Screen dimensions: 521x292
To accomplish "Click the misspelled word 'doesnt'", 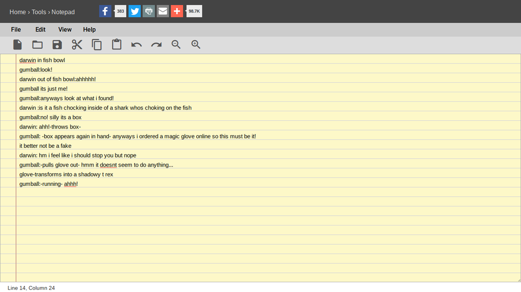I will click(108, 165).
